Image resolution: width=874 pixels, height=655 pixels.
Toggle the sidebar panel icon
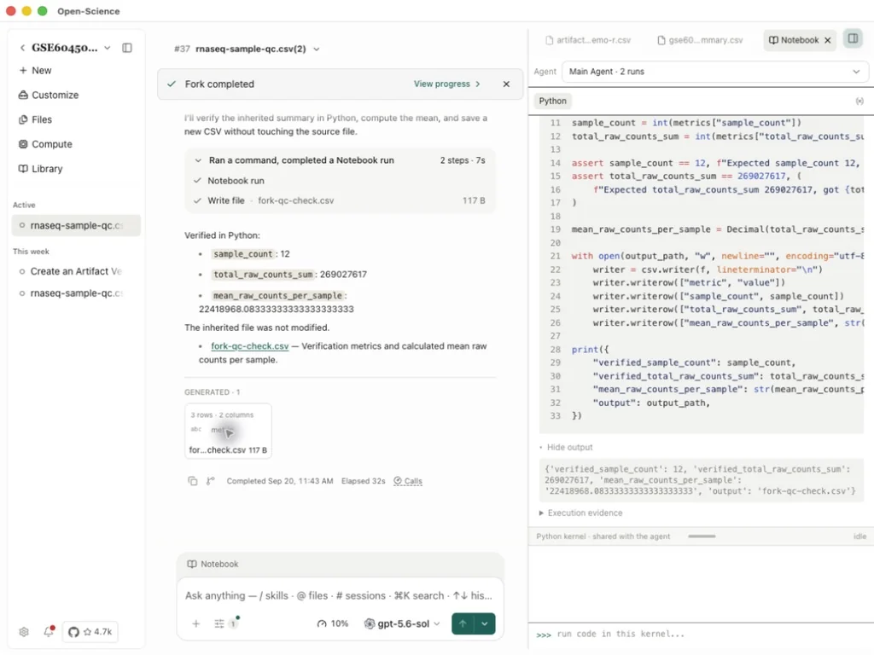pyautogui.click(x=127, y=48)
